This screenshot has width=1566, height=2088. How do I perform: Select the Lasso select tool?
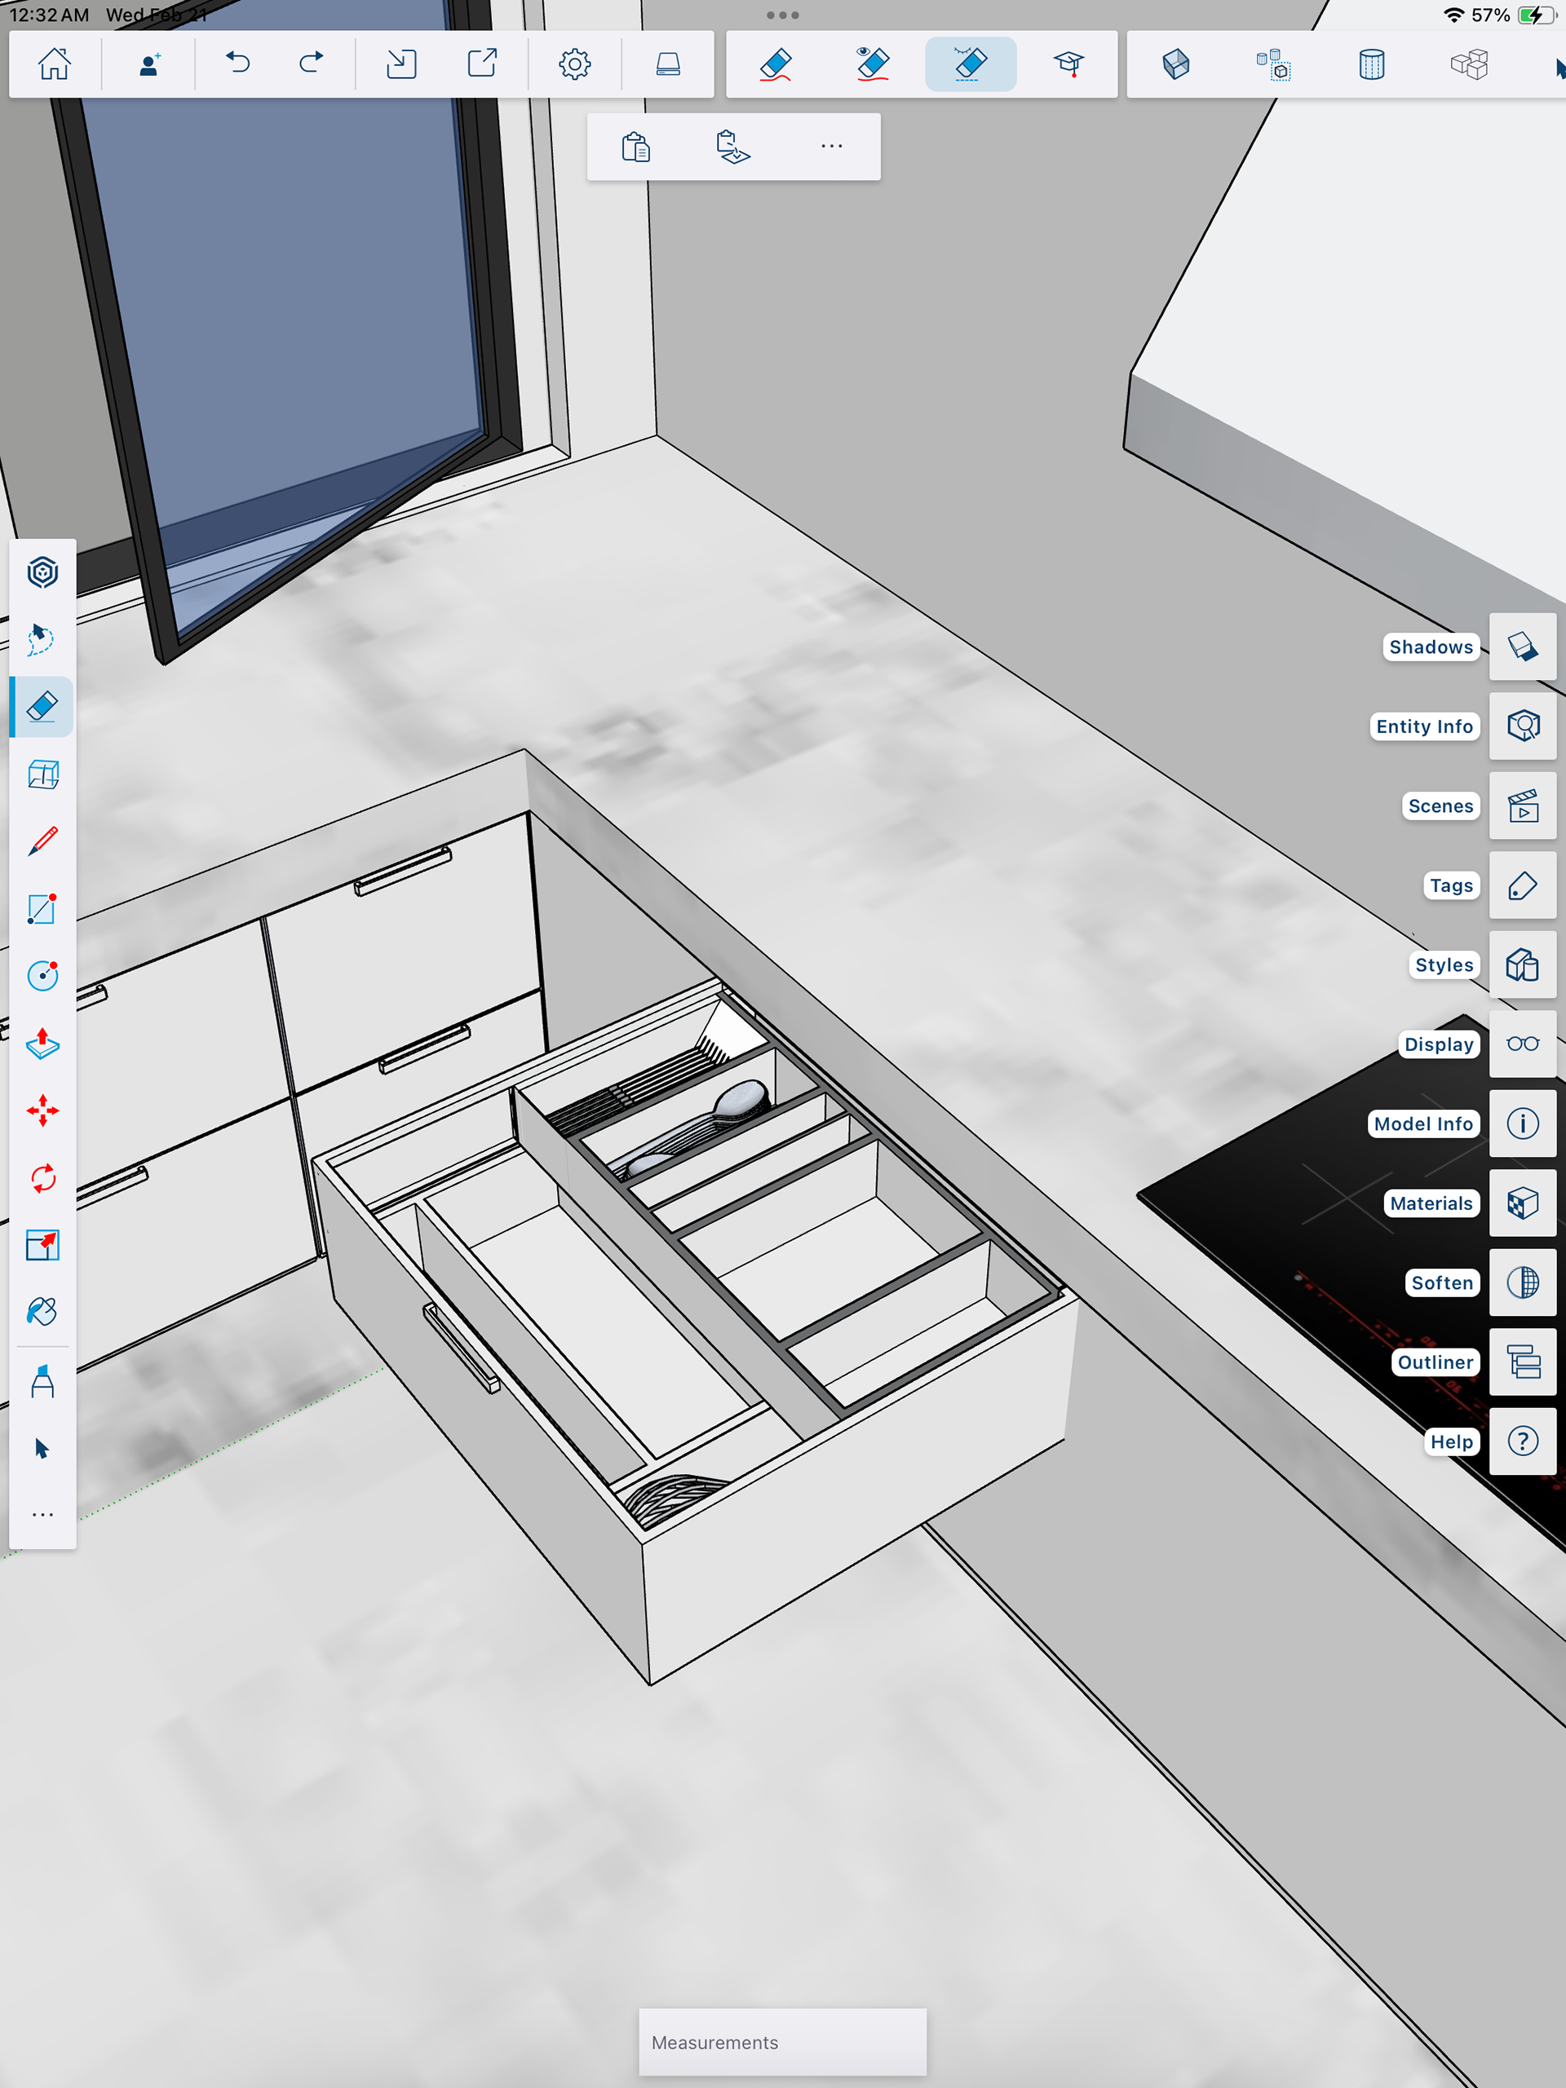click(40, 639)
